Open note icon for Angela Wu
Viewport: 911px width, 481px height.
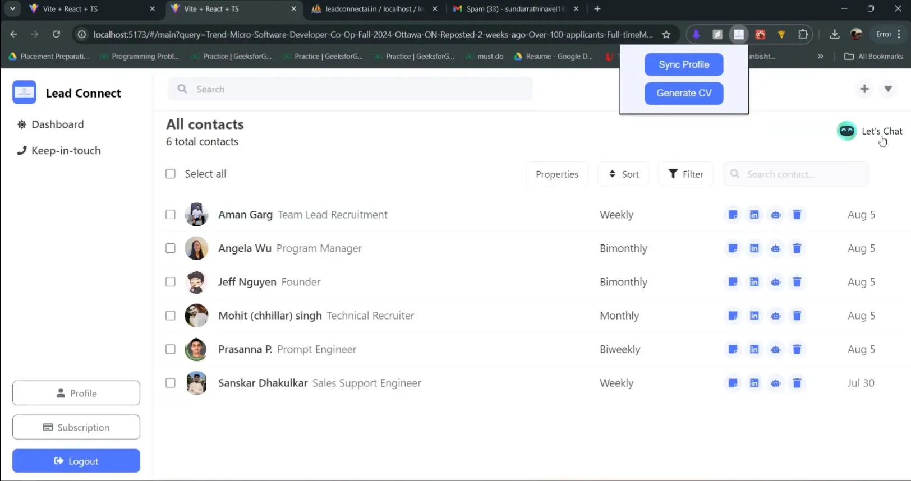coord(733,248)
